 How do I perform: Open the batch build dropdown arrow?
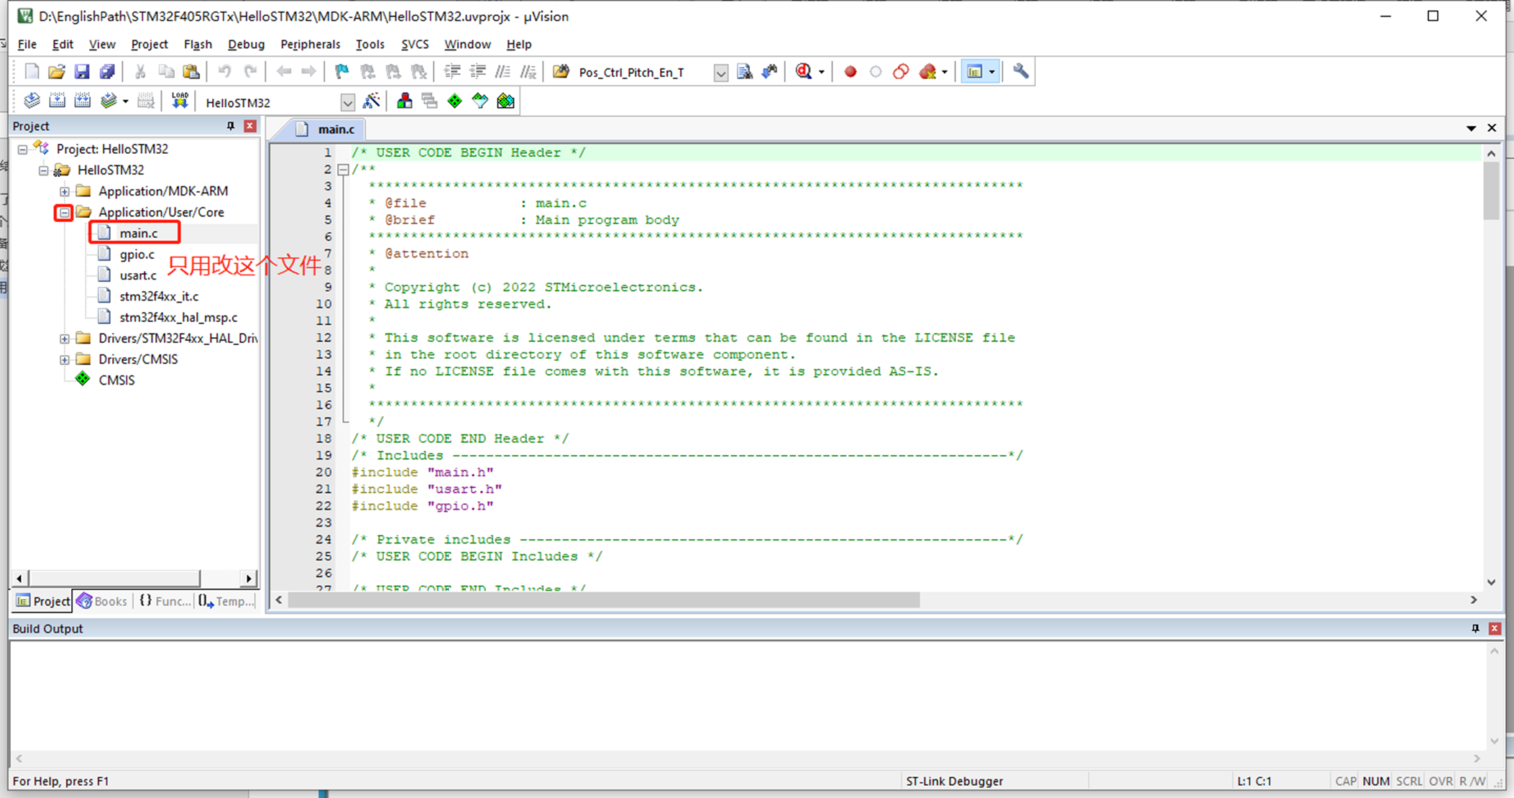tap(125, 102)
